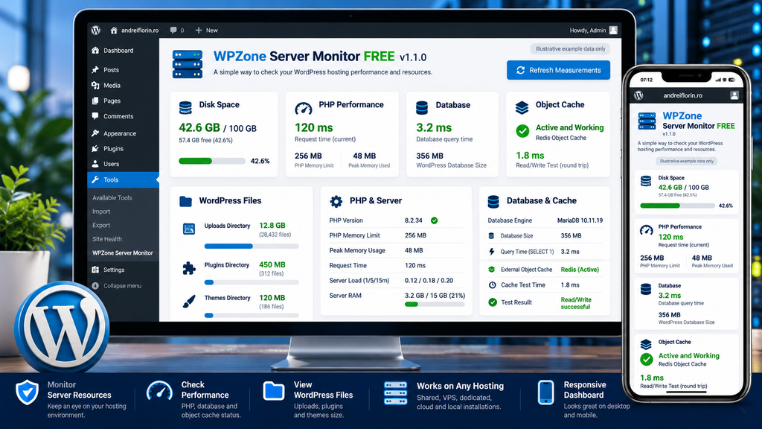This screenshot has height=429, width=762.
Task: Click the Database & Cache header icon
Action: (x=493, y=201)
